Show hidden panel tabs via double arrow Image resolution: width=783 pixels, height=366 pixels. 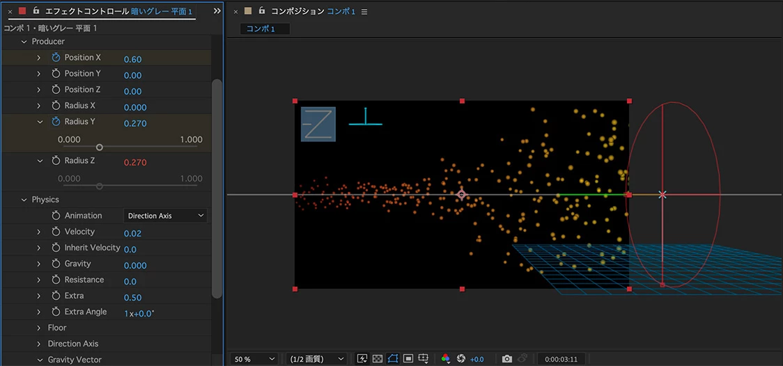click(x=217, y=11)
